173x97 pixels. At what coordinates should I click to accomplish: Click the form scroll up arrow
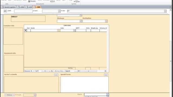click(x=171, y=10)
